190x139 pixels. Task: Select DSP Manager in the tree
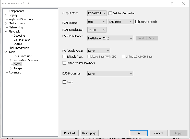[22, 40]
